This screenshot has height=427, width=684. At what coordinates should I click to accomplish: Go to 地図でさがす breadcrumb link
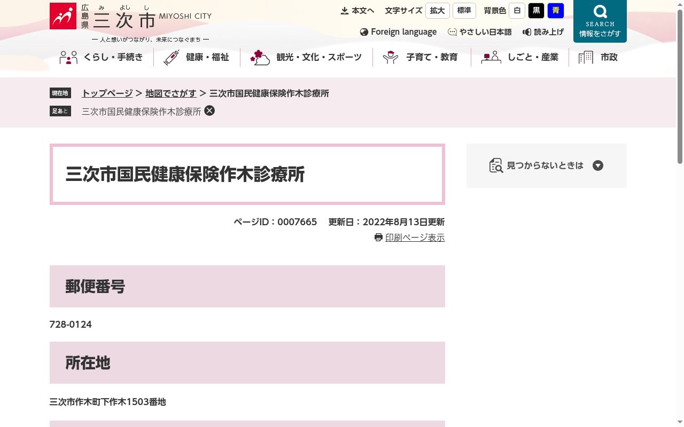point(171,93)
